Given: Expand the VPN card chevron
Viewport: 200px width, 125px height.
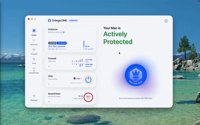Looking at the screenshot, I should click(49, 84).
